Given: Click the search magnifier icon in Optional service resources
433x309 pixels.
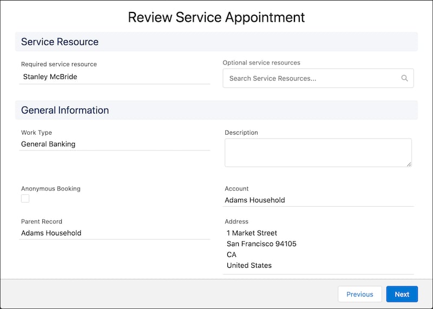Looking at the screenshot, I should pyautogui.click(x=404, y=78).
